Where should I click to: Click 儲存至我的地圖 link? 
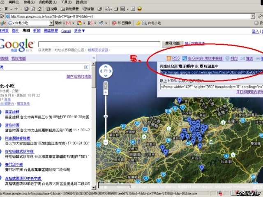click(x=79, y=76)
